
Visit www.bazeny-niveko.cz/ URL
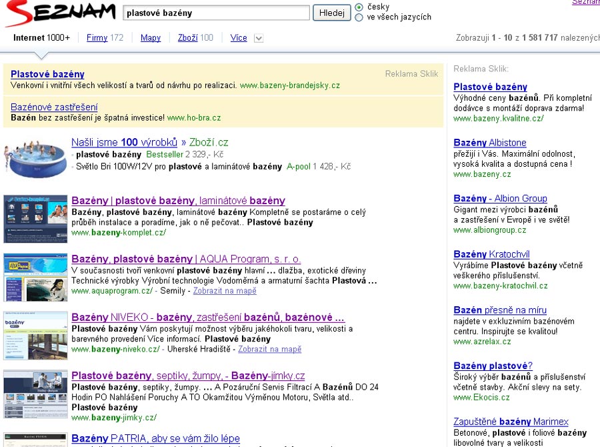point(115,349)
